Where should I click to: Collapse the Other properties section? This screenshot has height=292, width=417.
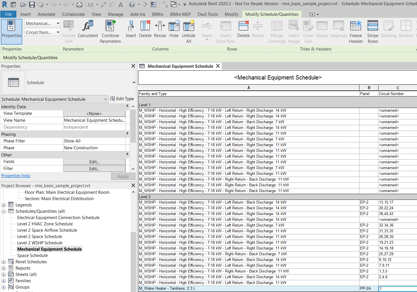(x=127, y=154)
